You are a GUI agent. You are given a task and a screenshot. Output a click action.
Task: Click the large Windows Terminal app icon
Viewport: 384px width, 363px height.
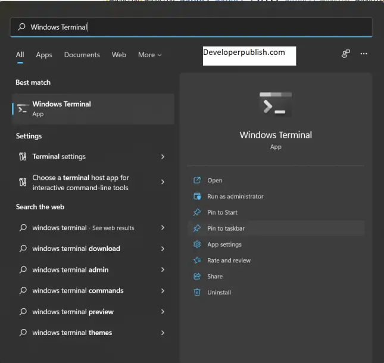[276, 104]
